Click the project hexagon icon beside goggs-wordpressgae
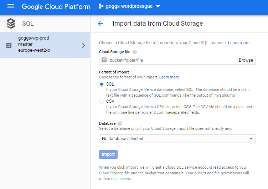The image size is (268, 189). 101,6
